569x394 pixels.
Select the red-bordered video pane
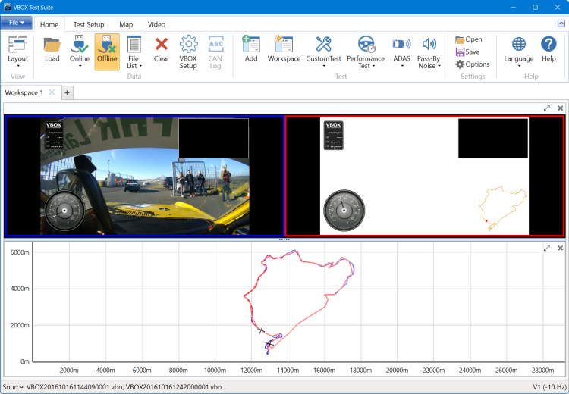425,176
